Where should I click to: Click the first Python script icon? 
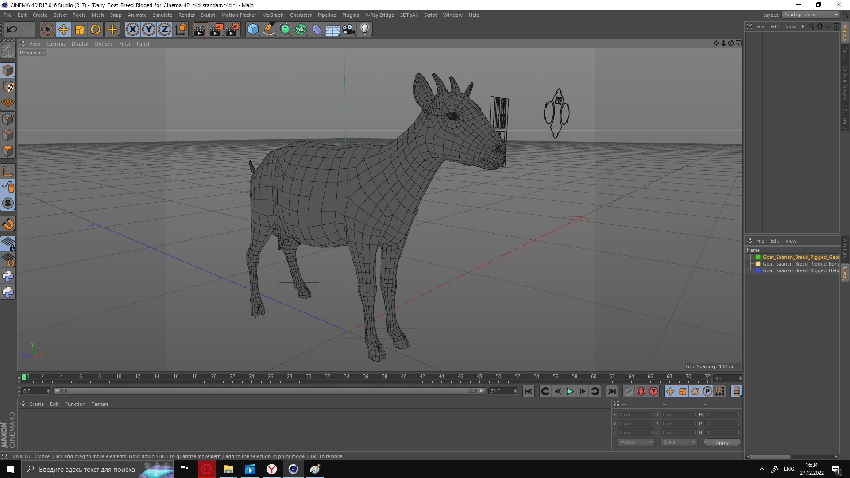8,276
